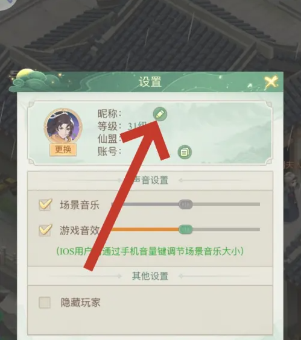Click the gray 场景音乐 slider handle
This screenshot has width=301, height=340.
tap(186, 204)
